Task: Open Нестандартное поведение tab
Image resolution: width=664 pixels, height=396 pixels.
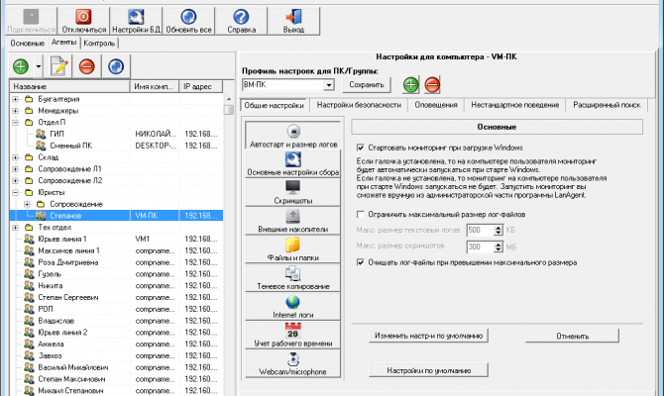Action: coord(515,105)
